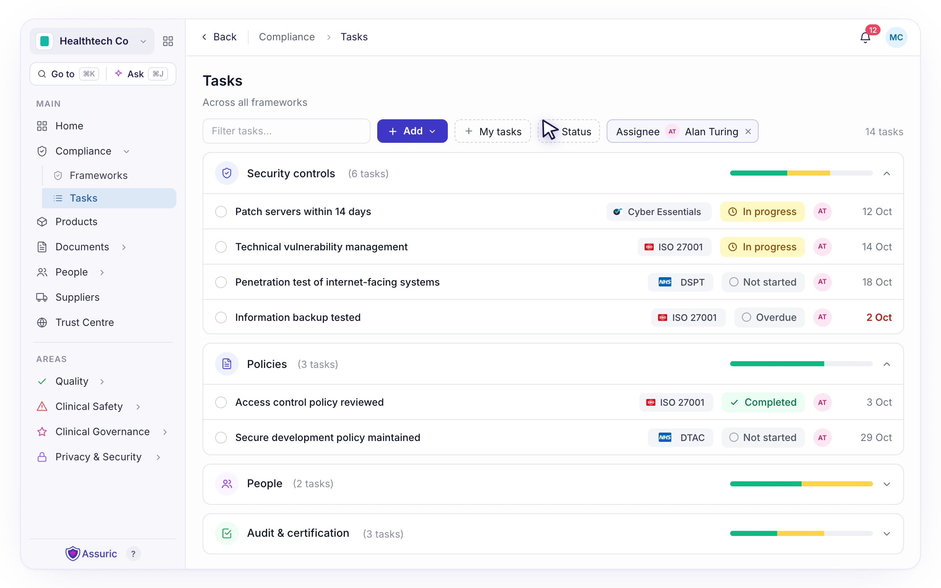Screen dimensions: 941x588
Task: Check off Penetration test of internet-facing systems
Action: (x=221, y=282)
